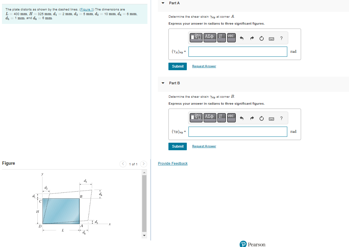Click redo arrow in Part A equation toolbar
Image resolution: width=349 pixels, height=247 pixels.
point(252,38)
